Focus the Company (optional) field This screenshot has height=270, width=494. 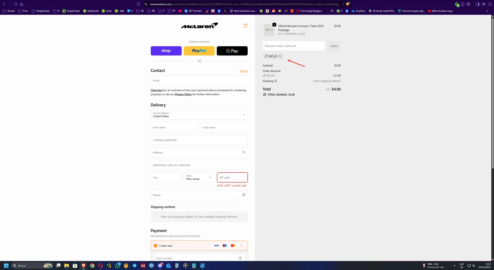pyautogui.click(x=199, y=140)
